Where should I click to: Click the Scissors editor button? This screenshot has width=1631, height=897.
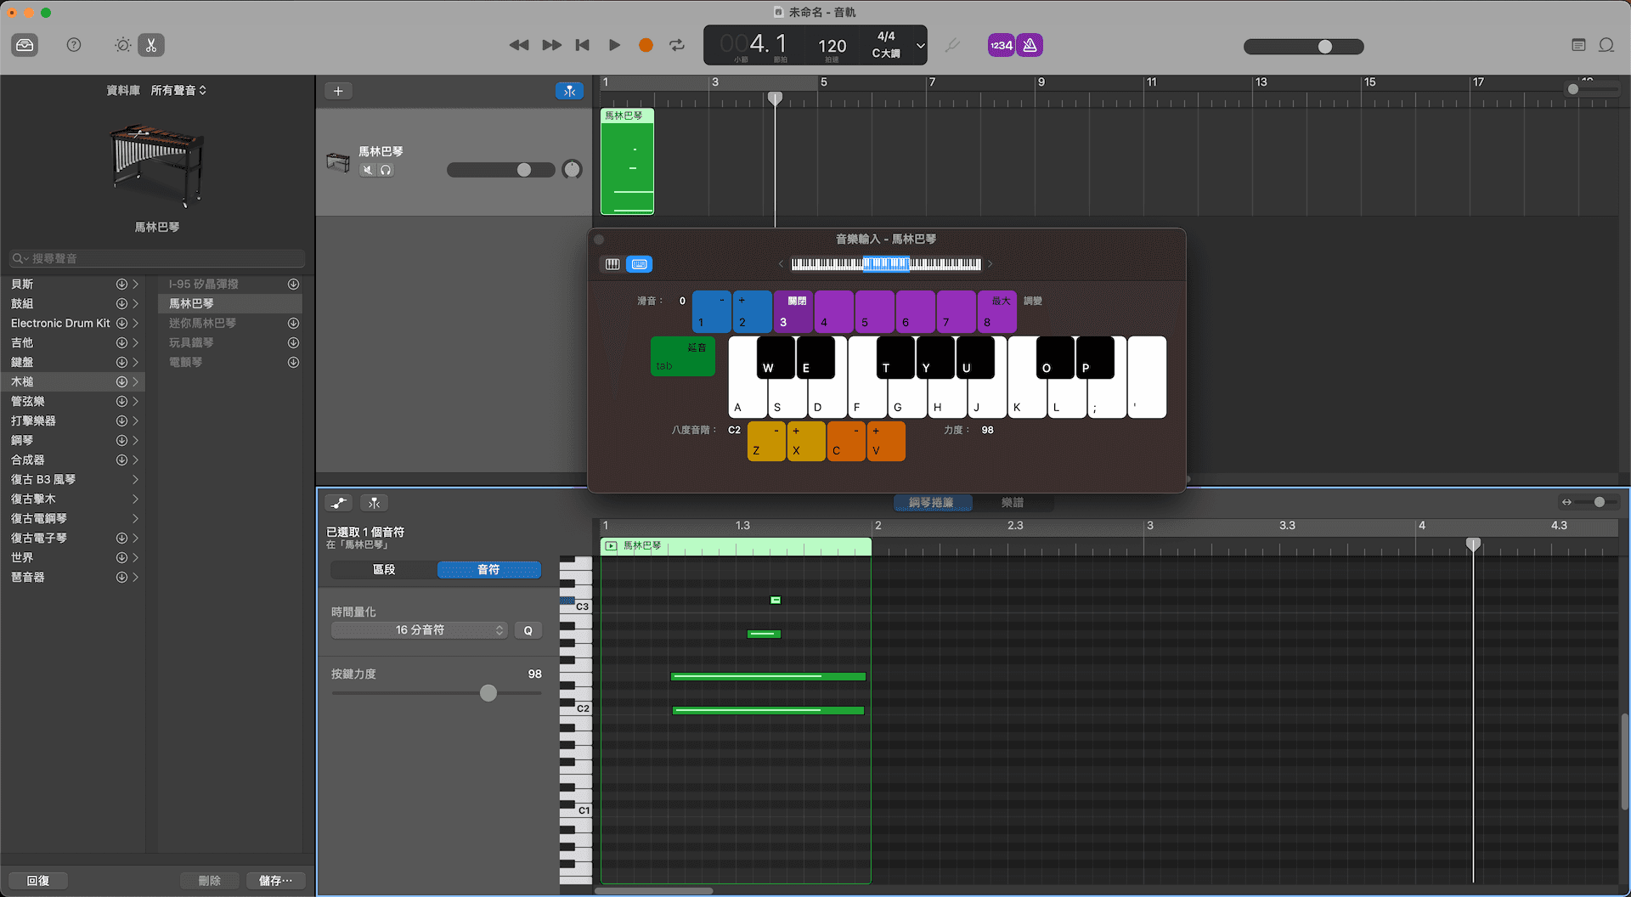point(151,45)
